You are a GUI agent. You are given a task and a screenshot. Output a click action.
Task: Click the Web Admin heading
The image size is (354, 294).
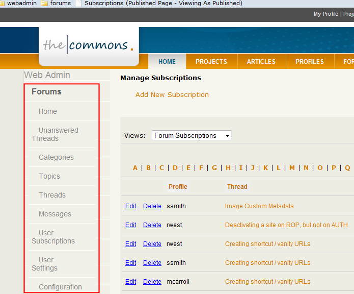[x=47, y=75]
